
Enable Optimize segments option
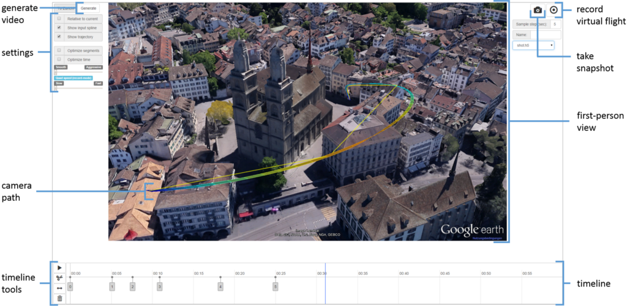59,50
